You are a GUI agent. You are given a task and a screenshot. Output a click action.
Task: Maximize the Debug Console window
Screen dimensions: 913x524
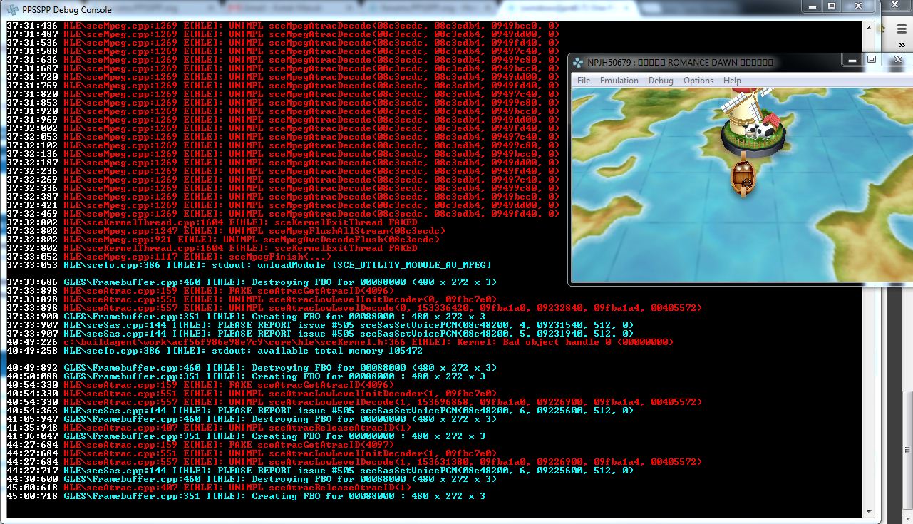click(x=831, y=6)
